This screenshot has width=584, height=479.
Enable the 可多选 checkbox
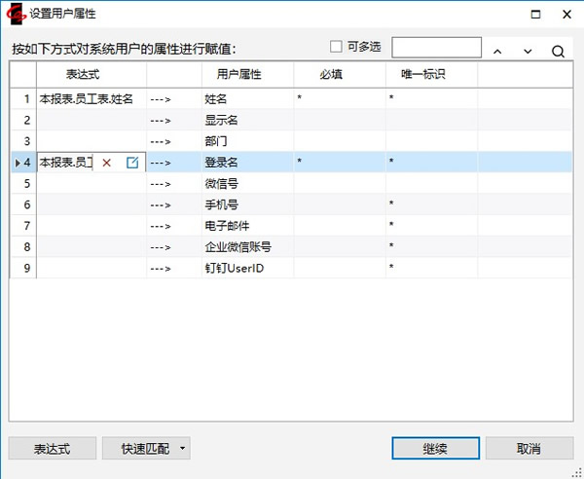tap(337, 46)
